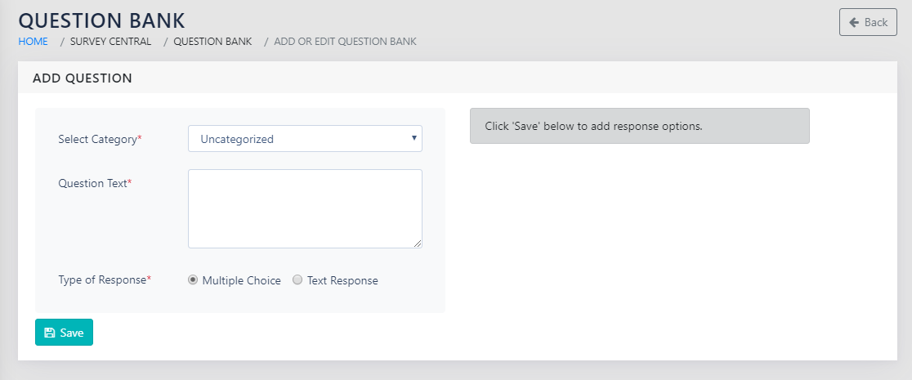This screenshot has width=912, height=380.
Task: Click the left arrow icon on Back
Action: [854, 22]
